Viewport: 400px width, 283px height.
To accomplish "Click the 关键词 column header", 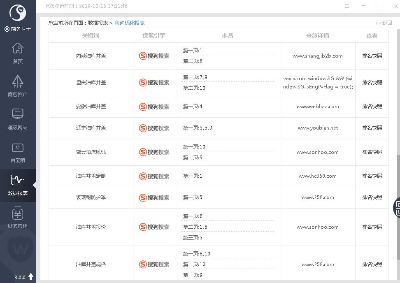I will 91,36.
